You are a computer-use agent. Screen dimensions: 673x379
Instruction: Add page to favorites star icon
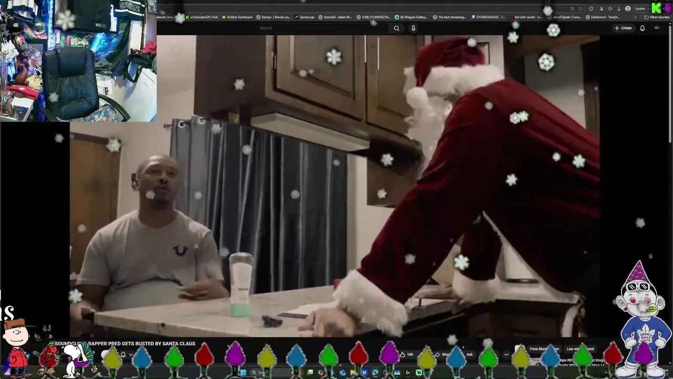580,9
